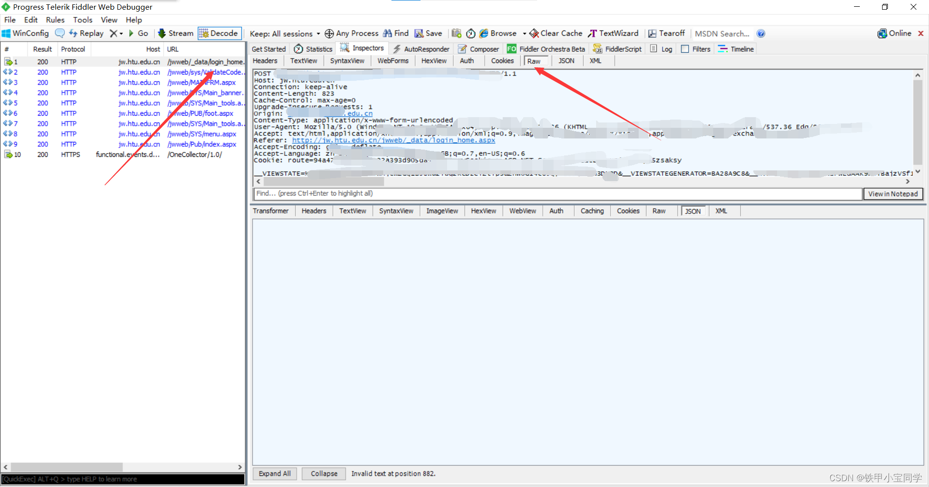Open the File menu
929x487 pixels.
coord(10,20)
